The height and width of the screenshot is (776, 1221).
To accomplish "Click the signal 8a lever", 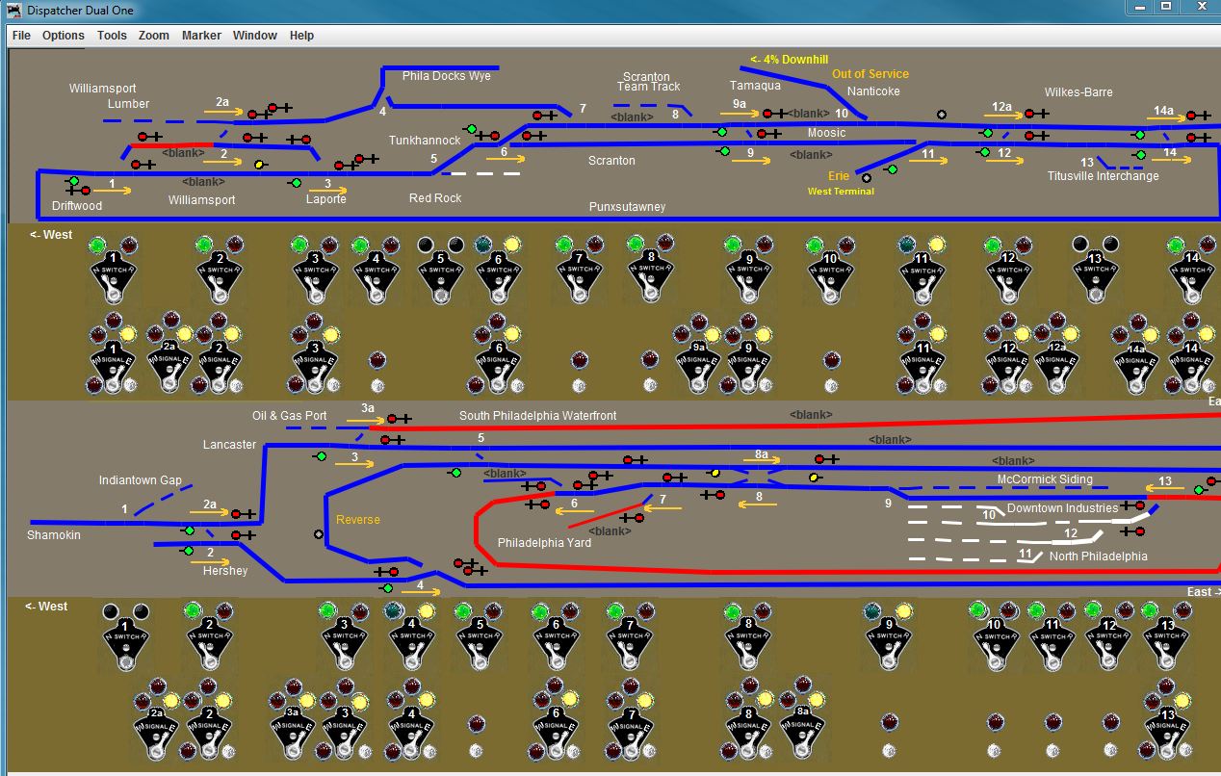I will pos(802,730).
